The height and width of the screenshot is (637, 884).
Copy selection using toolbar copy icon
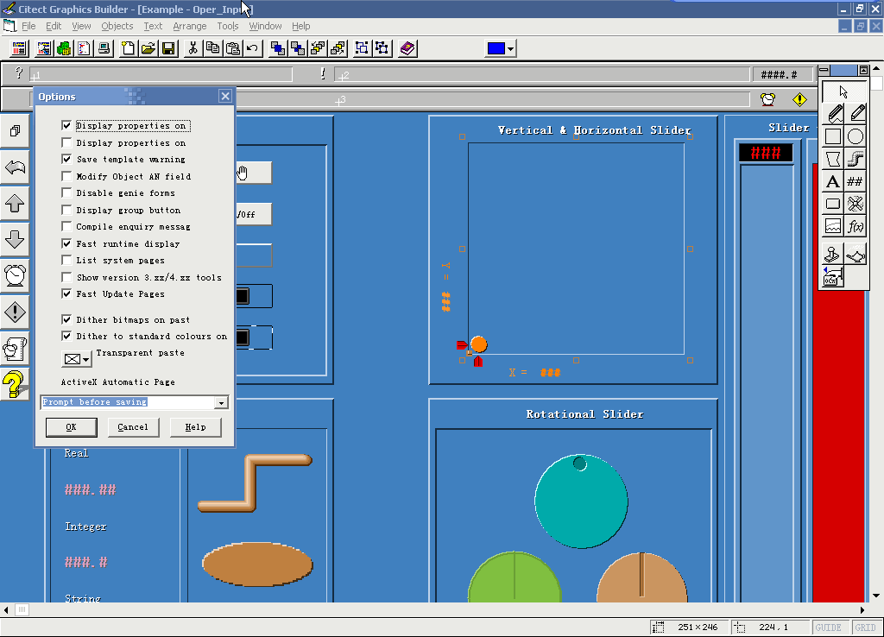pyautogui.click(x=212, y=48)
